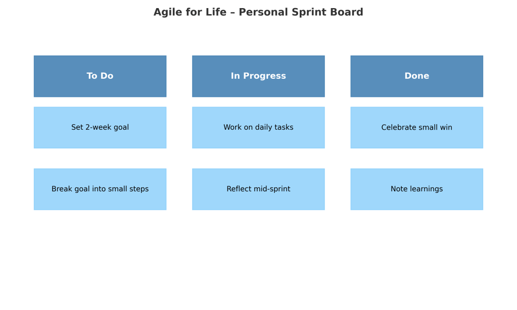Click the Done column header
The image size is (517, 310).
(416, 76)
